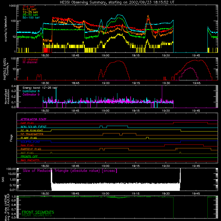The height and width of the screenshot is (221, 221).
Task: Click the PARTICLE FLAG label
Action: point(31,149)
